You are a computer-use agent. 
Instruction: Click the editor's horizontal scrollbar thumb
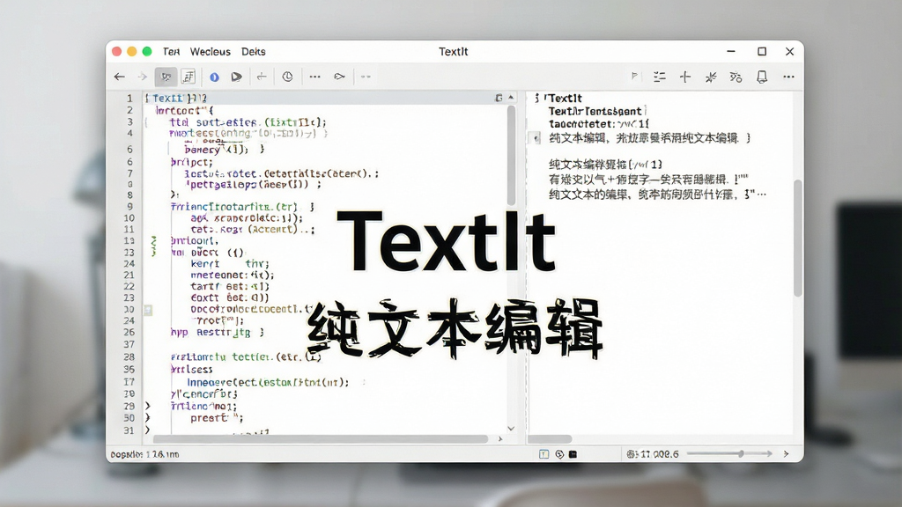tap(320, 438)
